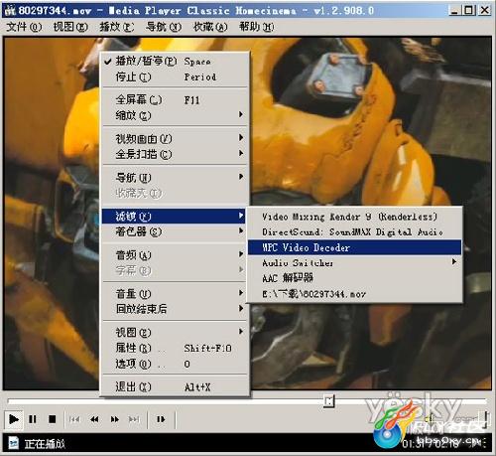The width and height of the screenshot is (496, 456).
Task: Open the 文件 menu in the menu bar
Action: [x=24, y=27]
